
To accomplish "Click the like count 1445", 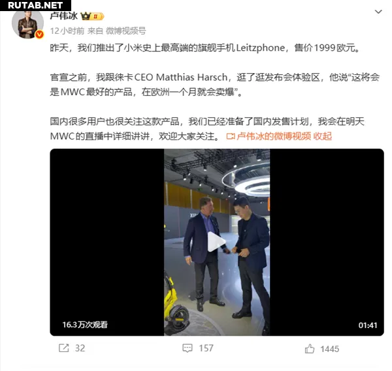I will (330, 349).
